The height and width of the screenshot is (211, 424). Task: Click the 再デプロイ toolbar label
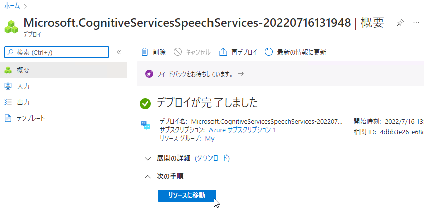244,52
